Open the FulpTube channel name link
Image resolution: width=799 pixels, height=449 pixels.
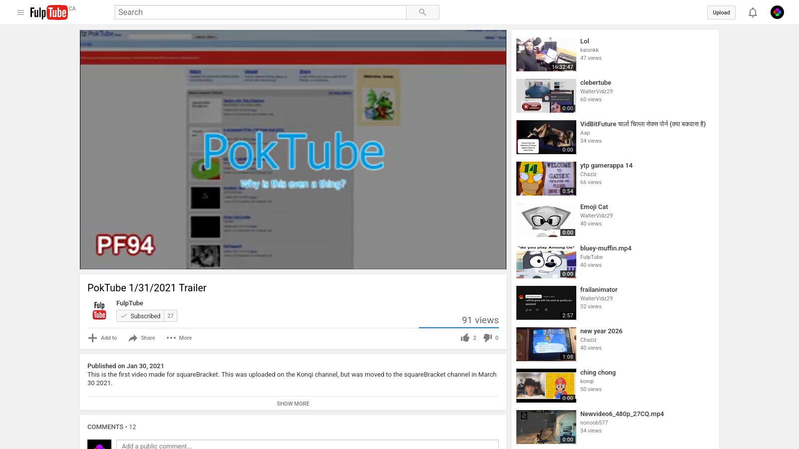[x=130, y=303]
